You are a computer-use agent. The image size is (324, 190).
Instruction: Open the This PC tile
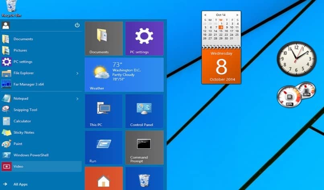point(104,111)
